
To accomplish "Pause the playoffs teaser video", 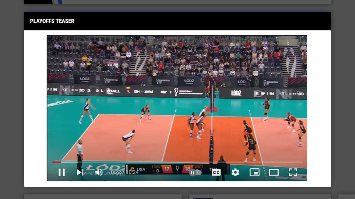I will [62, 172].
